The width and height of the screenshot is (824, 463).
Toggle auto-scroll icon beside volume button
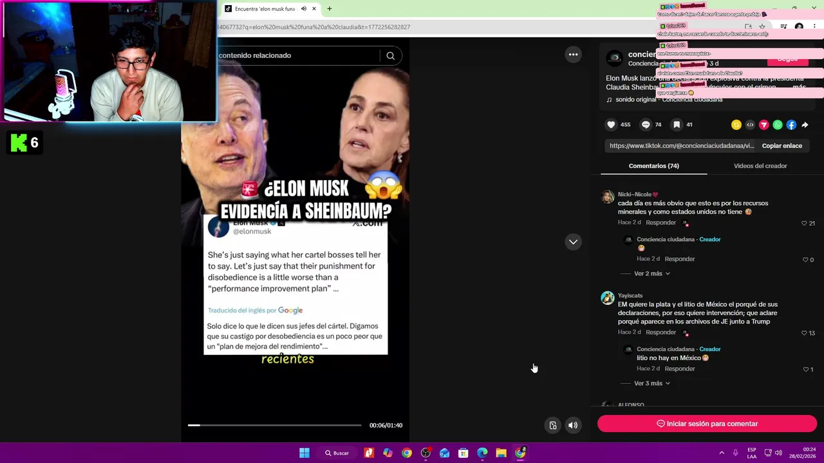tap(553, 425)
